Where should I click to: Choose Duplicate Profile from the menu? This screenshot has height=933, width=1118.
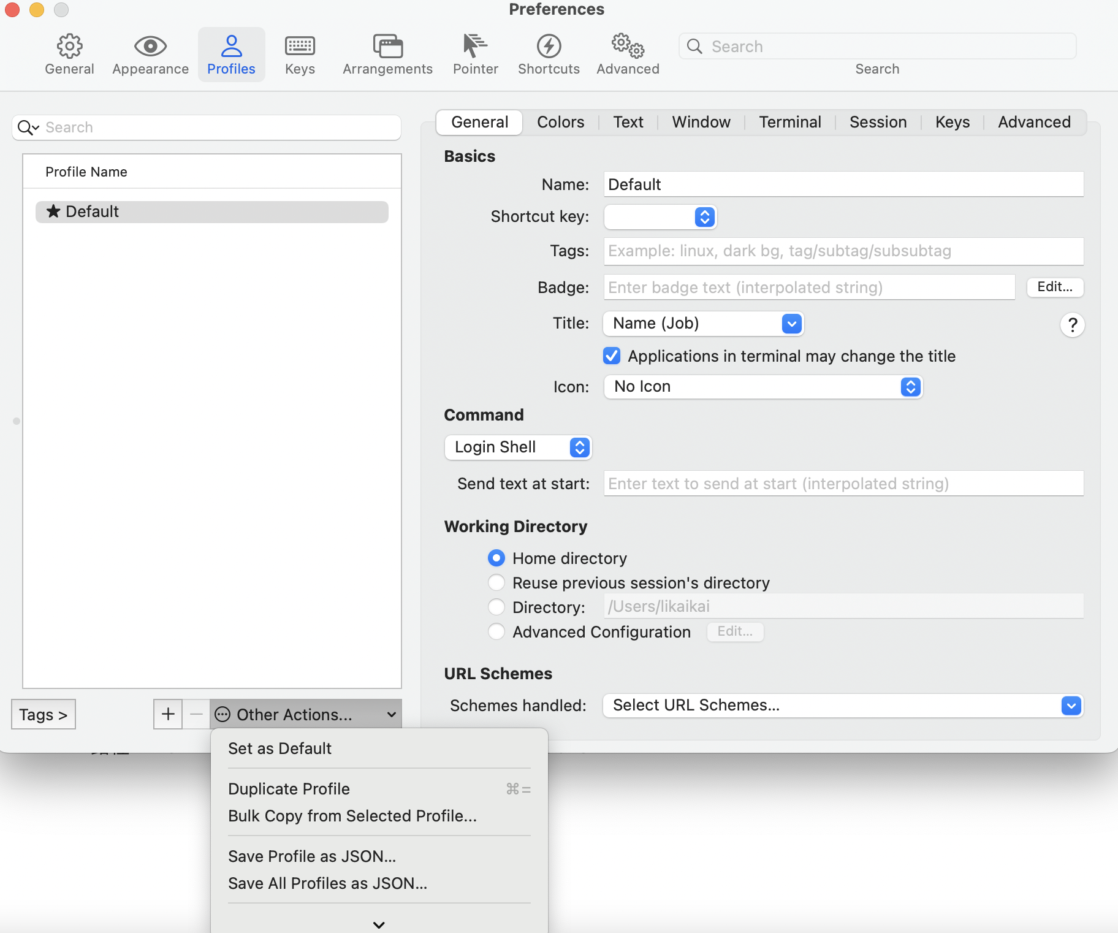(289, 789)
